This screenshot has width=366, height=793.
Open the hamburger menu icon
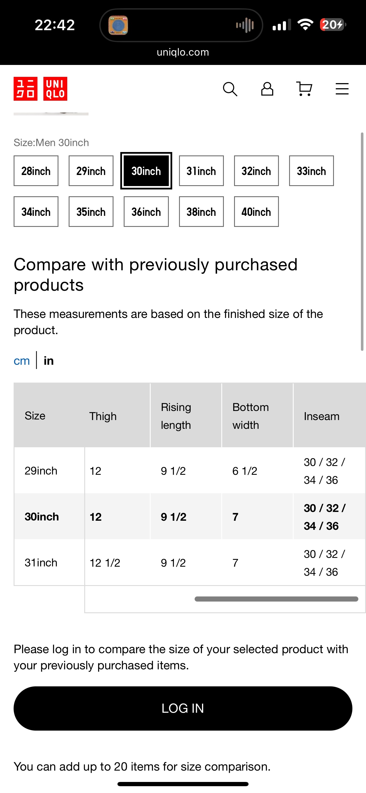pos(342,89)
